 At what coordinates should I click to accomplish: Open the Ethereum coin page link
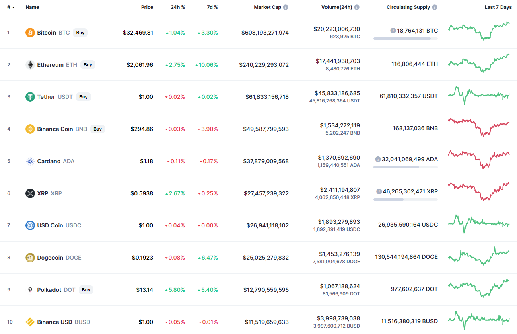[50, 65]
